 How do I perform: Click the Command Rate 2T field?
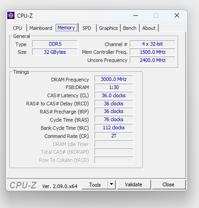click(x=114, y=136)
